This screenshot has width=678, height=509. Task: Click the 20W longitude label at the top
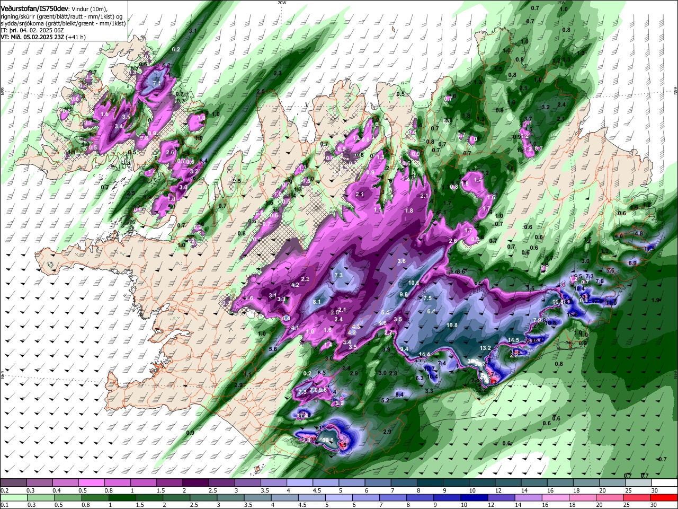coord(282,2)
